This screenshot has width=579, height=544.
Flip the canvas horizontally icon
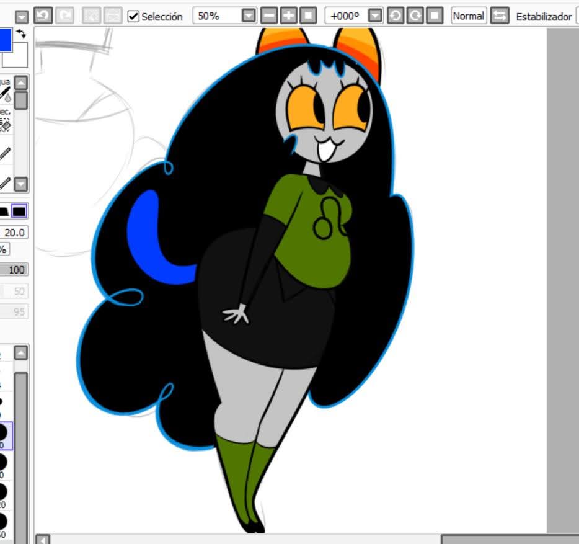(500, 16)
